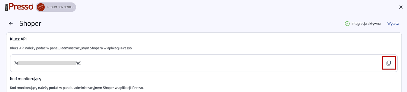407x92 pixels.
Task: Click the Klucz API section heading
Action: click(x=18, y=39)
